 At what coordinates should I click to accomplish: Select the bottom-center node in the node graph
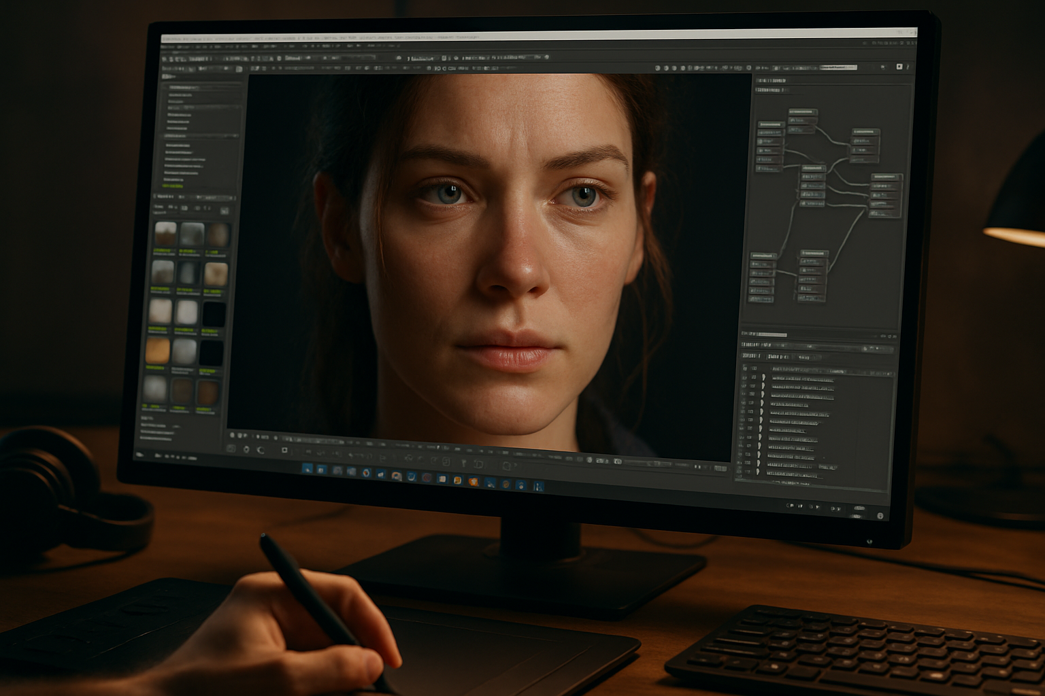coord(812,275)
